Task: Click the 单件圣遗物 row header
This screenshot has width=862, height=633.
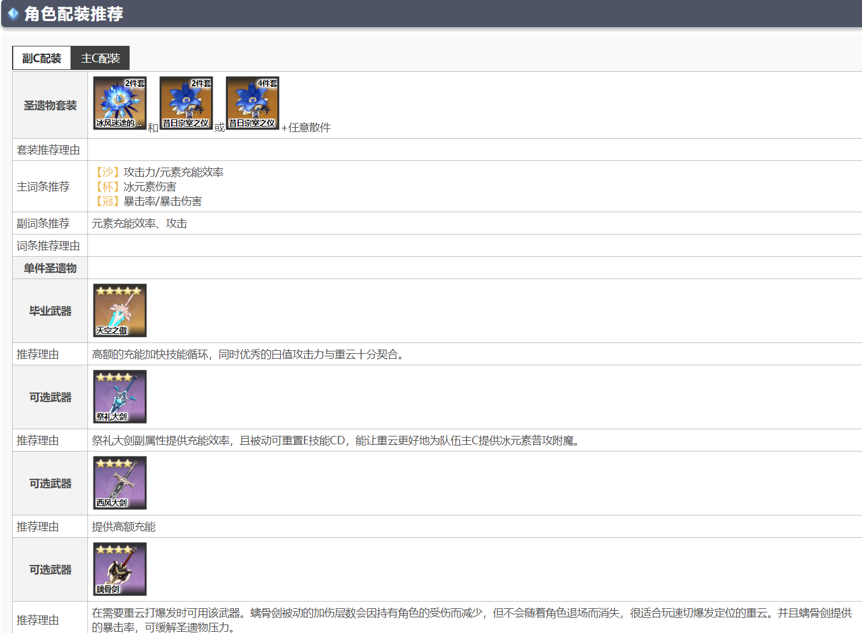Action: (50, 268)
